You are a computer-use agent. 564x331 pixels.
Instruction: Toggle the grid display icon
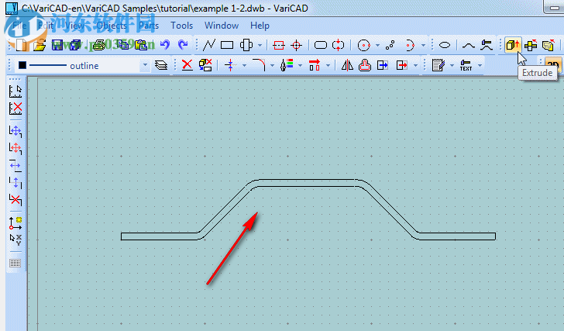[x=15, y=264]
